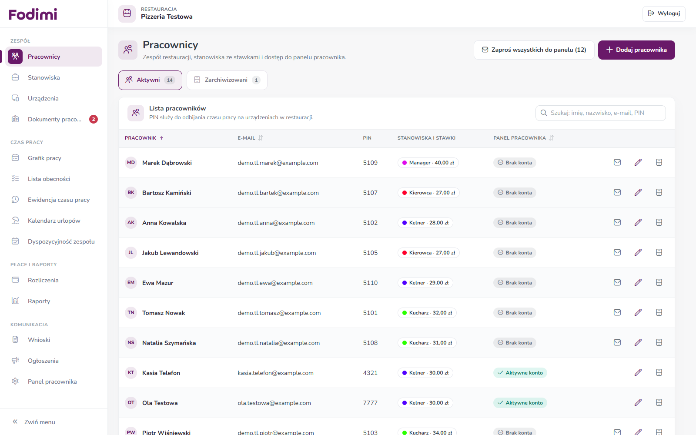
Task: Edit Kasia Telefon via the pencil icon
Action: tap(638, 372)
